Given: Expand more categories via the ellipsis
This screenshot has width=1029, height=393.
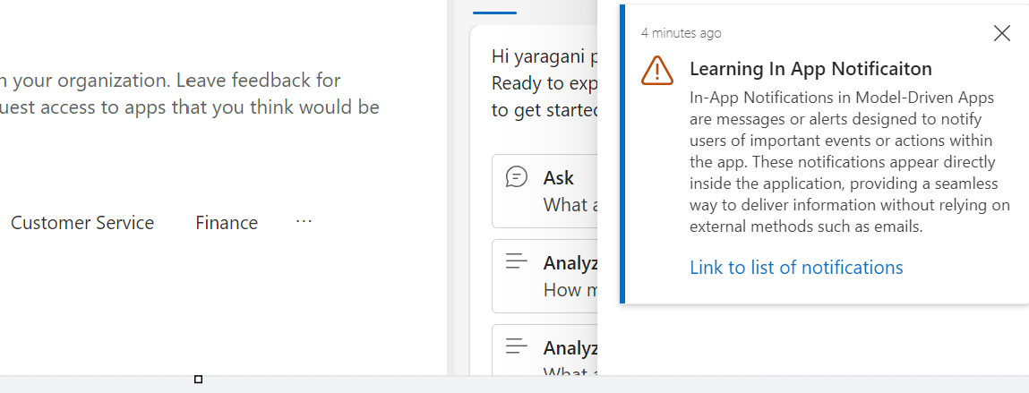Looking at the screenshot, I should [304, 221].
